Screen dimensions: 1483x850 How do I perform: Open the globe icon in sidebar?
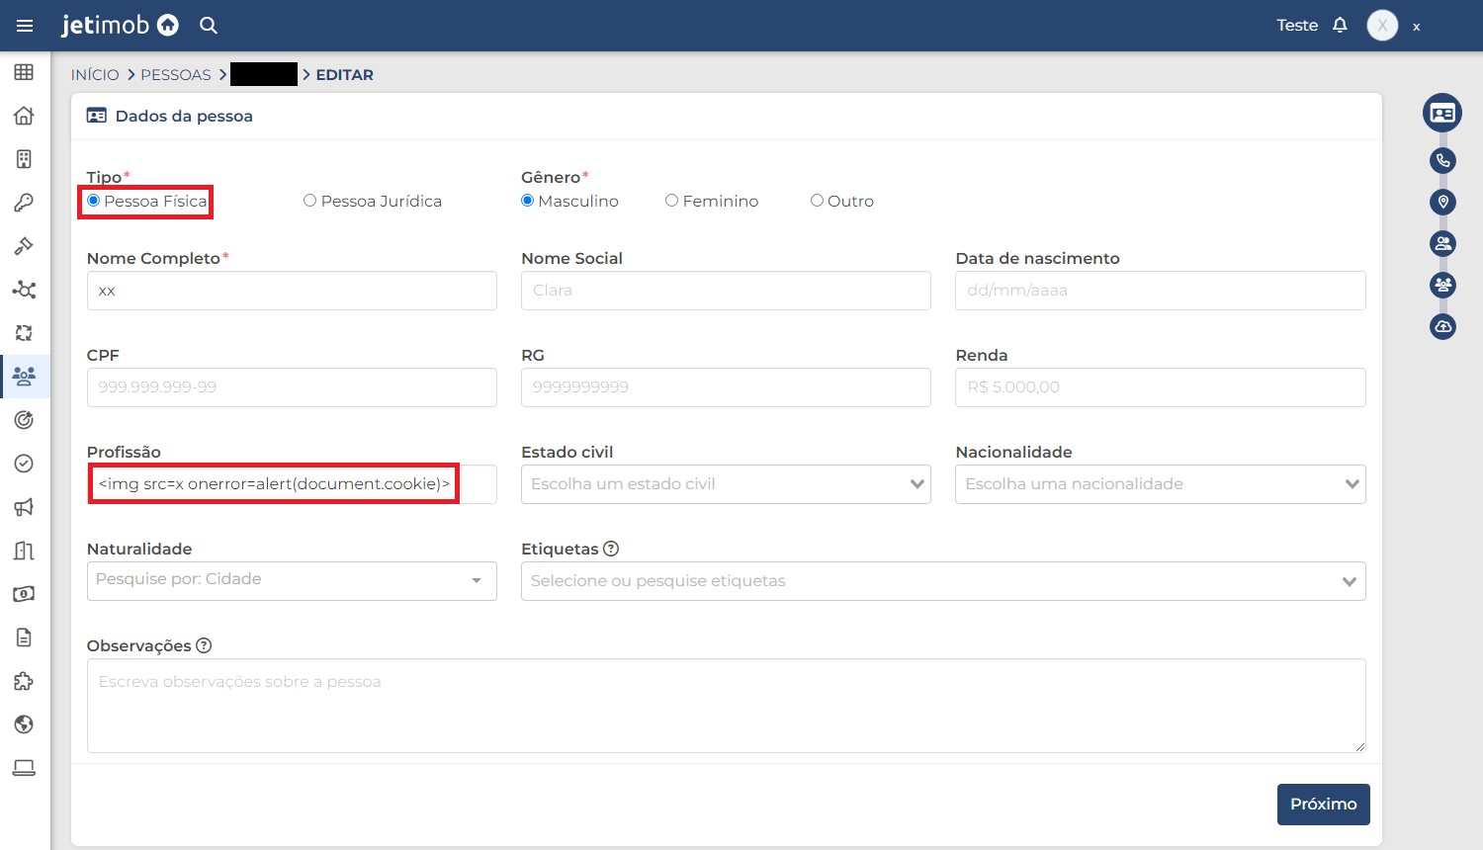(24, 724)
